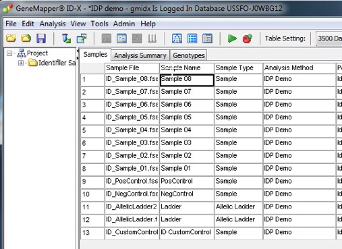Switch to the Samples tab
This screenshot has height=249, width=342.
click(95, 55)
